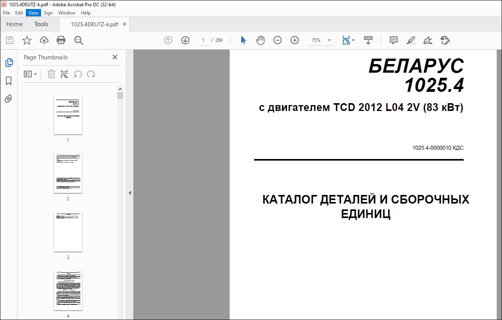The image size is (502, 320).
Task: Click the TCD 2012 L04 engine subtitle
Action: 361,107
